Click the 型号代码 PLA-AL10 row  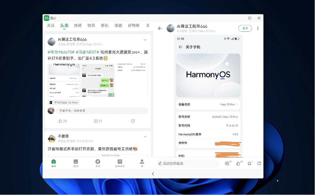click(208, 125)
